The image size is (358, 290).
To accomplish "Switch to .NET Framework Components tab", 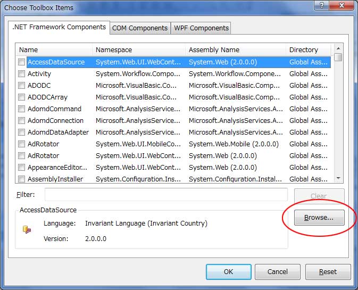I will click(x=59, y=27).
